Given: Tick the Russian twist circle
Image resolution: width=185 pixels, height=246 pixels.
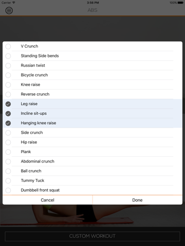Looking at the screenshot, I should point(8,66).
